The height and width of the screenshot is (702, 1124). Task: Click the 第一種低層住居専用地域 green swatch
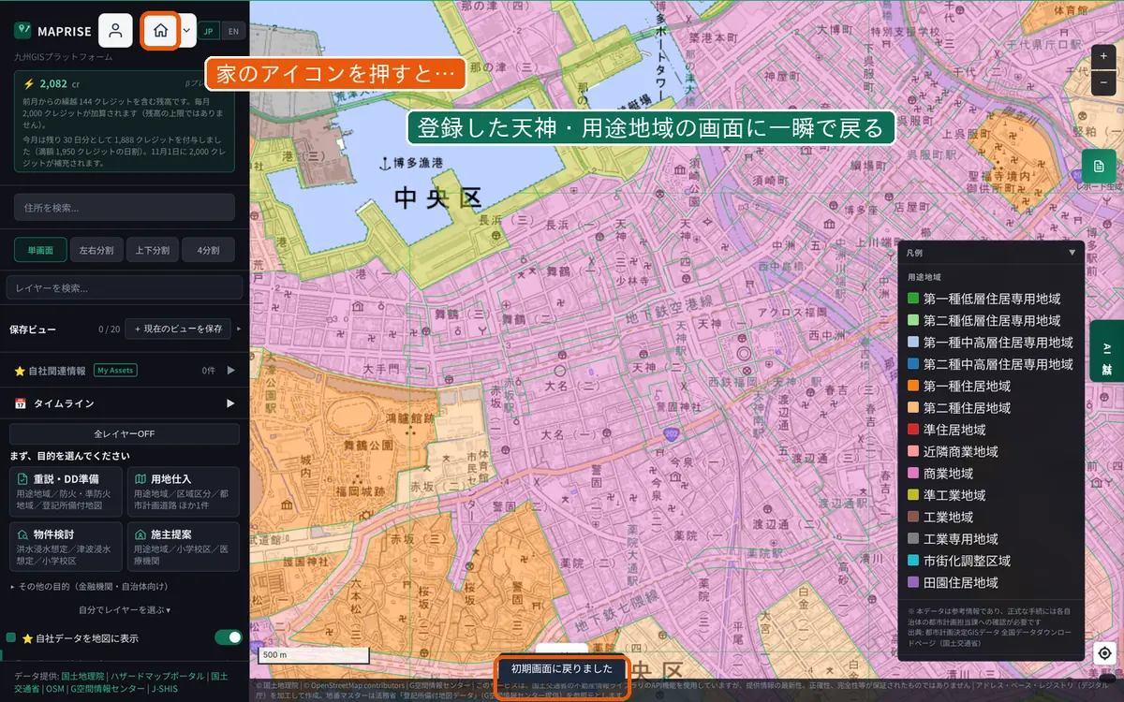tap(913, 299)
